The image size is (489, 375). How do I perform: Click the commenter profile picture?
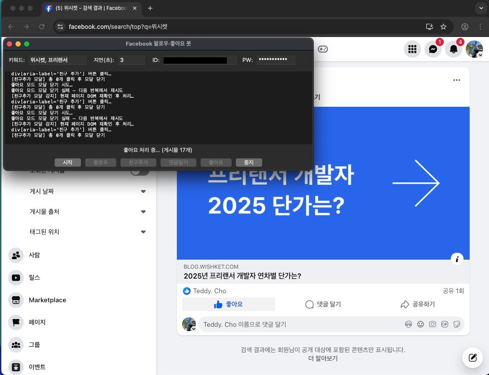pos(189,324)
